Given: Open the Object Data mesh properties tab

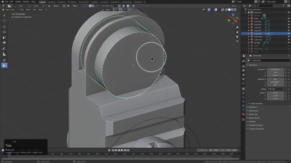Looking at the screenshot, I should tap(243, 110).
